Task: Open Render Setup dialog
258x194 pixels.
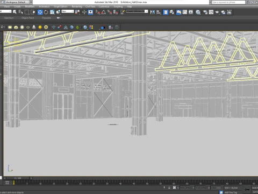Action: click(x=205, y=12)
